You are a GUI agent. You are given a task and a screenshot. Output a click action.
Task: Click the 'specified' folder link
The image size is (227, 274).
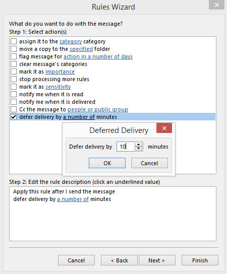click(x=81, y=49)
